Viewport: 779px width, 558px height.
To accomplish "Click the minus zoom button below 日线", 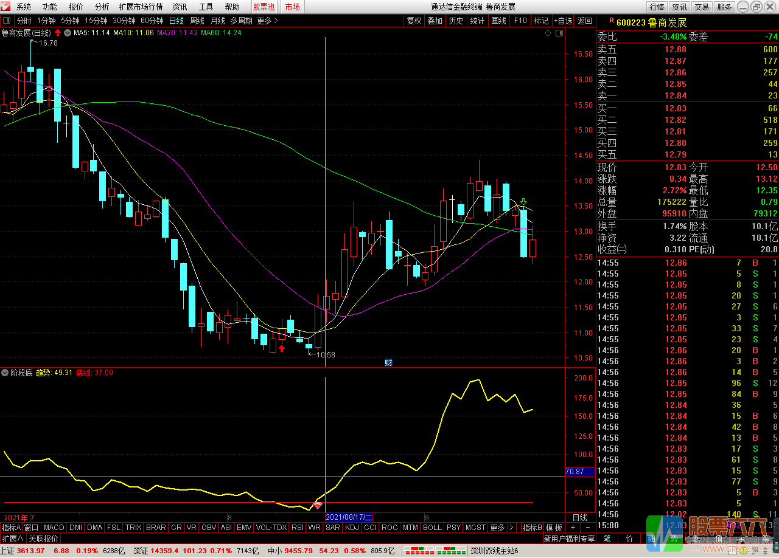I will click(x=587, y=528).
